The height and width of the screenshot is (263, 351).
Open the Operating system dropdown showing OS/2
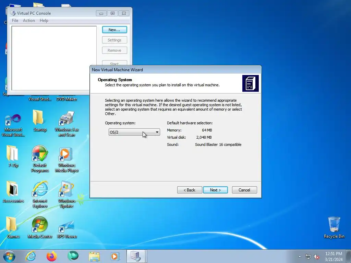[x=134, y=132]
